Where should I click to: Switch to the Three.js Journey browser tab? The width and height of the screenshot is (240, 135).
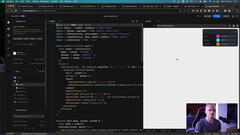27,6
